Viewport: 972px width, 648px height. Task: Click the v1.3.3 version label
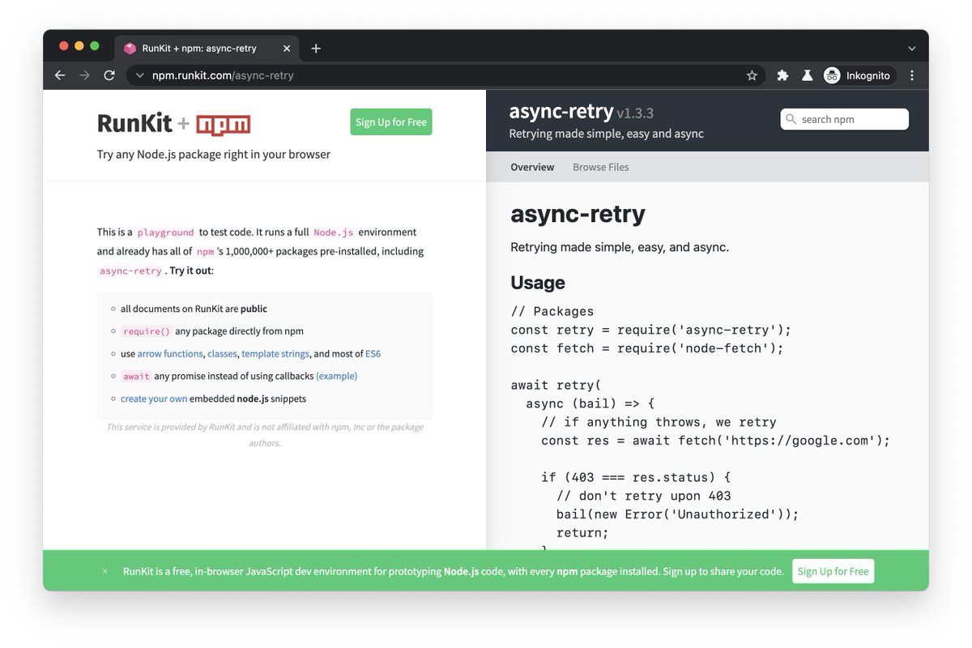click(635, 113)
